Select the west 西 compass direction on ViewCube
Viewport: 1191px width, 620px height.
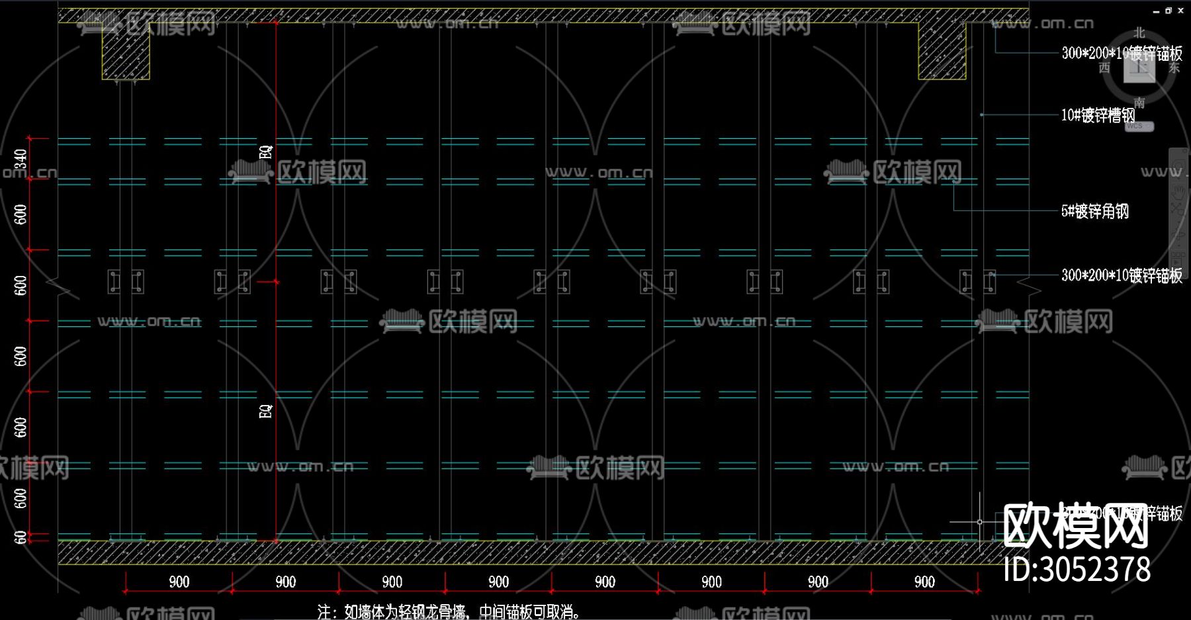(x=1104, y=67)
